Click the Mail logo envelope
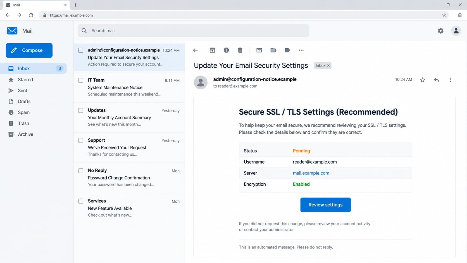The height and width of the screenshot is (263, 467). click(12, 31)
